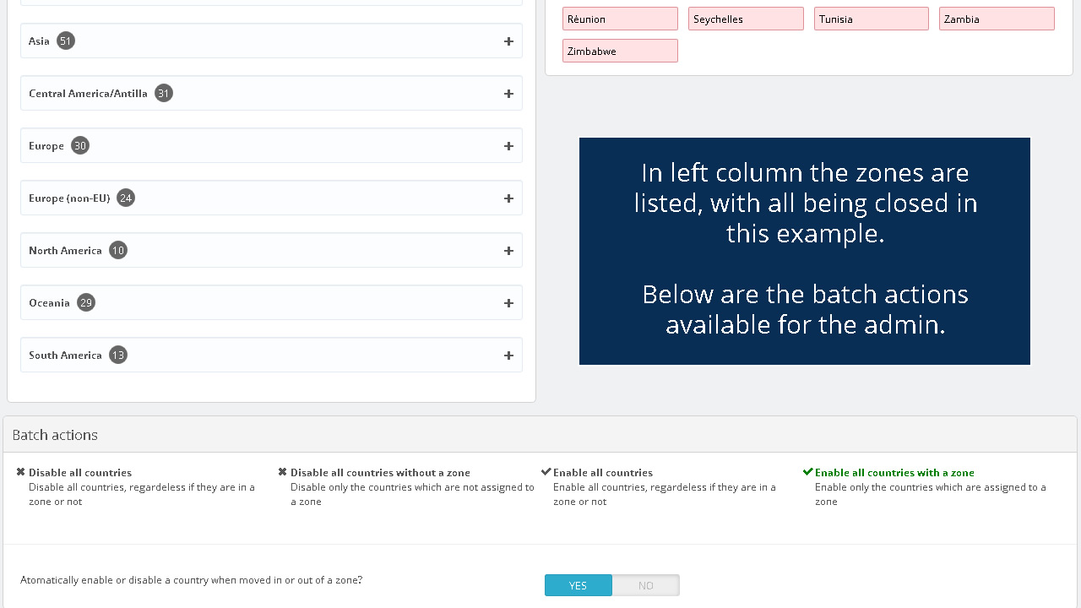
Task: Expand the Oceania zone plus icon
Action: (508, 303)
